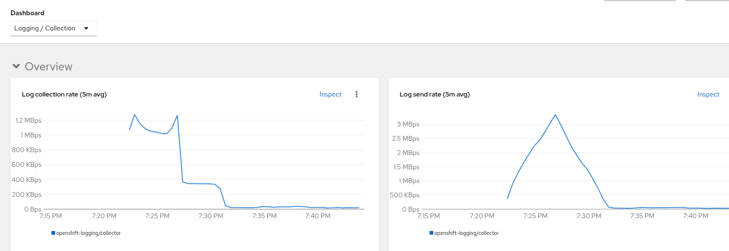
Task: Click the Log collection rate (5m avg) title
Action: tap(64, 95)
